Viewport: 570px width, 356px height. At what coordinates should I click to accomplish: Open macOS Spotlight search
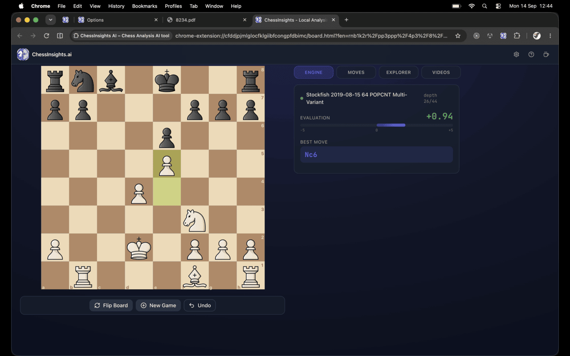coord(484,6)
